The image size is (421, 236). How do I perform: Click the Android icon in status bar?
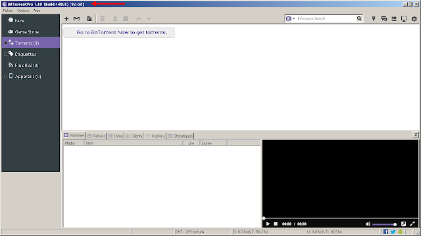tap(401, 231)
